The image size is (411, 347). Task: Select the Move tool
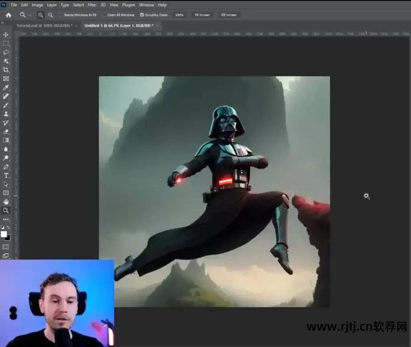point(6,35)
